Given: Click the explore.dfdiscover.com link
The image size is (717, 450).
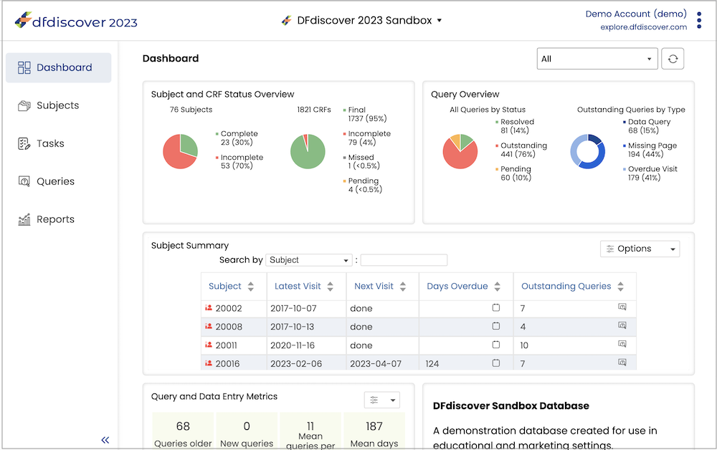Looking at the screenshot, I should 643,27.
